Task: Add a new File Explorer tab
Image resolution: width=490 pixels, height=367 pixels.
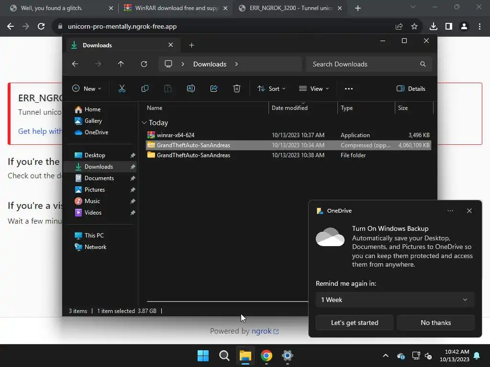Action: [191, 45]
